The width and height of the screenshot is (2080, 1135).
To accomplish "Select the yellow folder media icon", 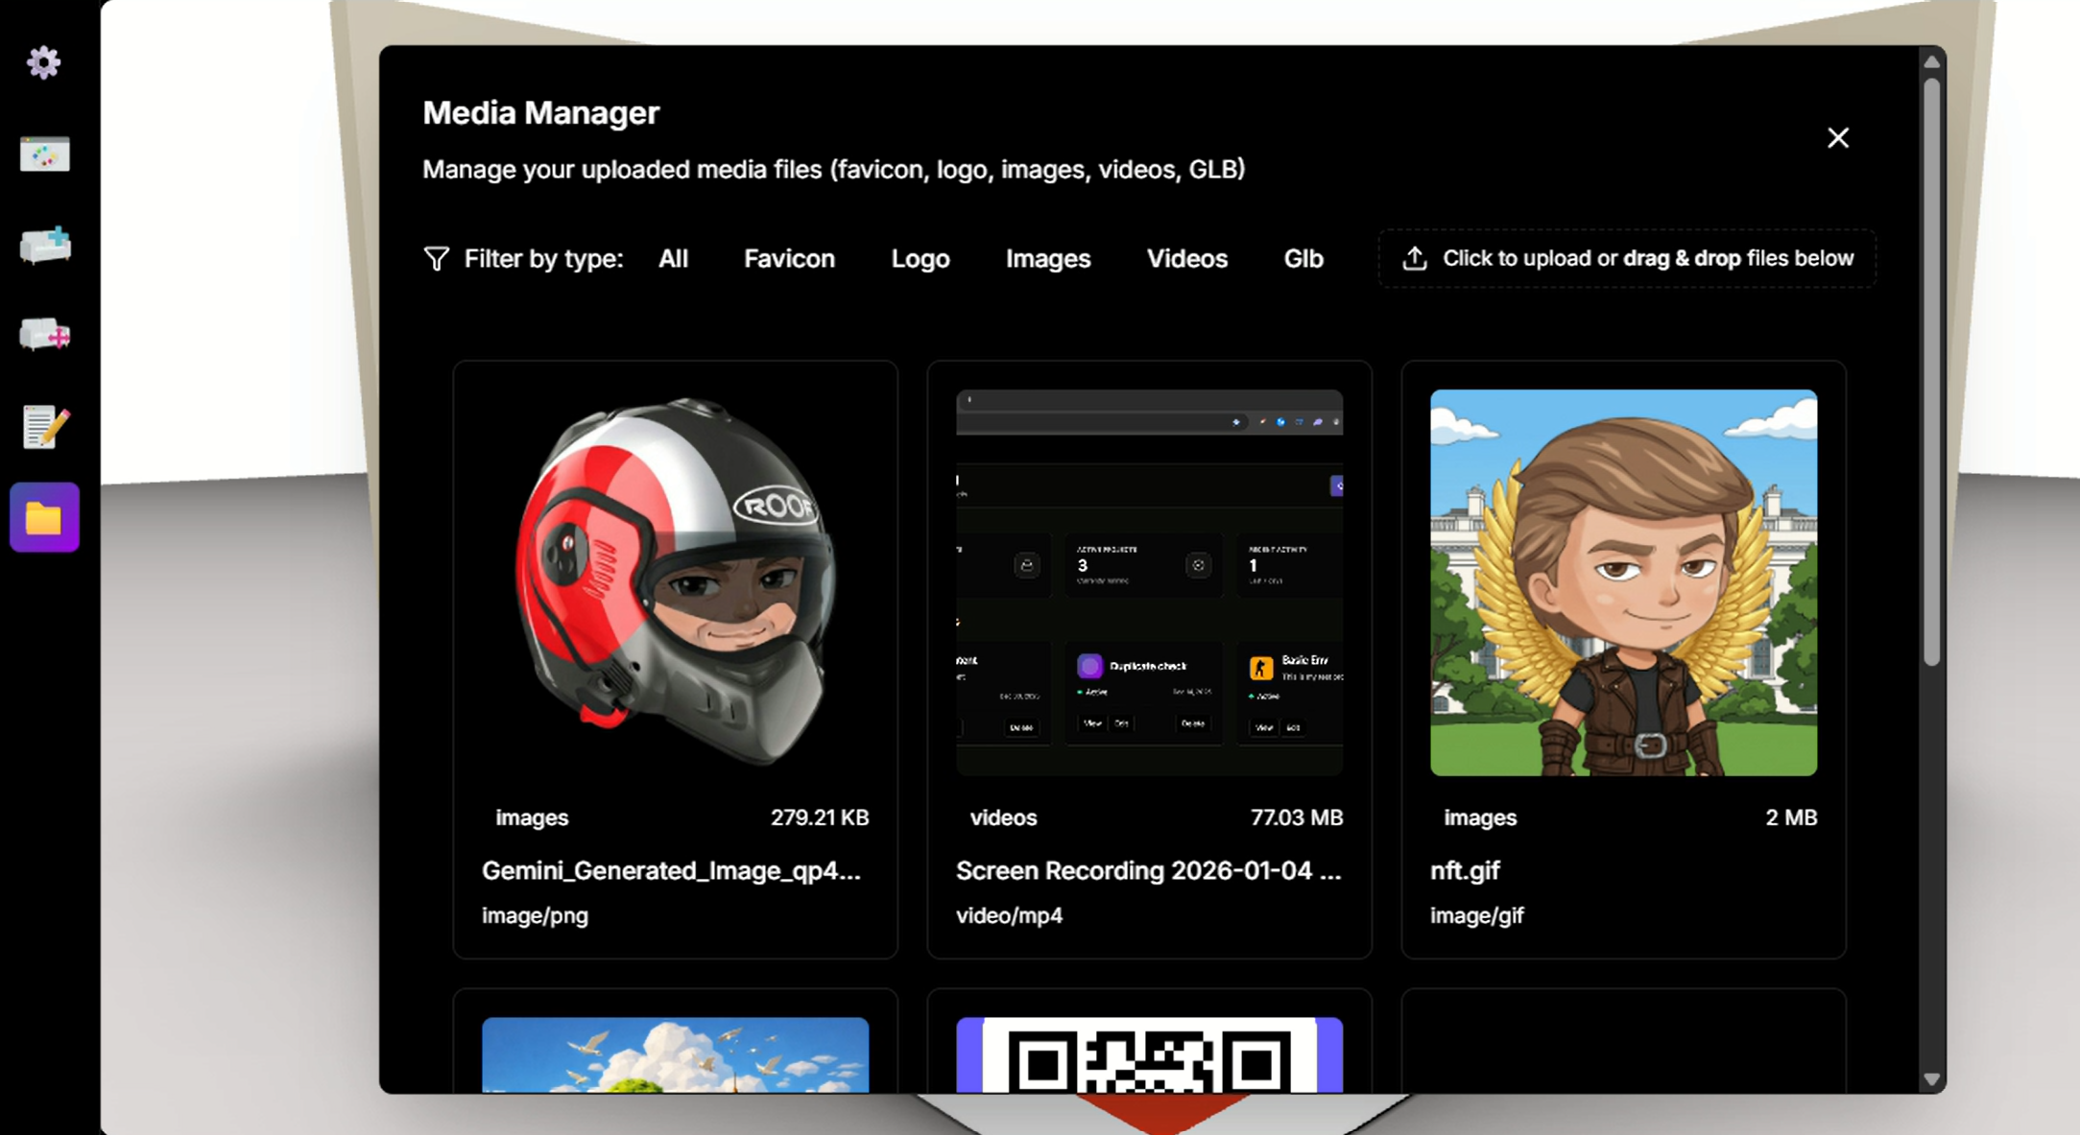I will click(44, 518).
